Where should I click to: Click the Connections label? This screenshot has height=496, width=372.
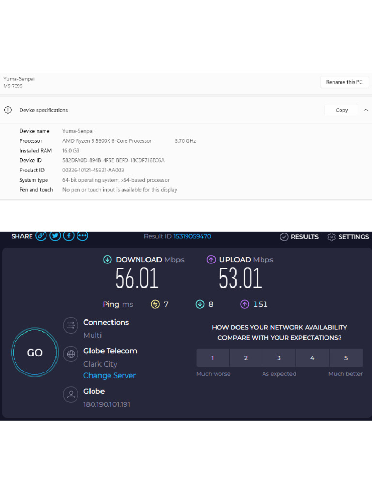pos(106,322)
